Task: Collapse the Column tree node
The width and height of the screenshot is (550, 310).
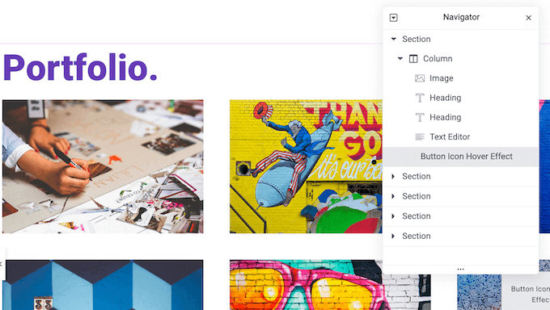Action: 400,58
